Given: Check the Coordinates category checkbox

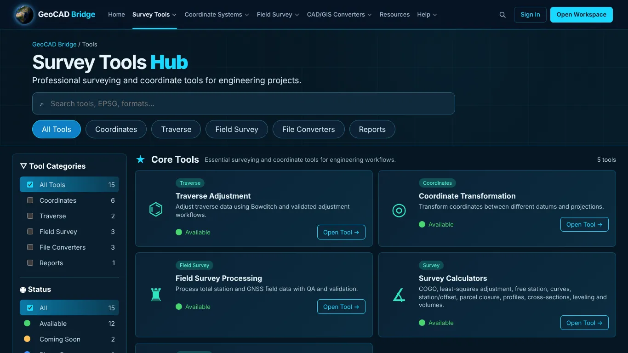Looking at the screenshot, I should (30, 200).
